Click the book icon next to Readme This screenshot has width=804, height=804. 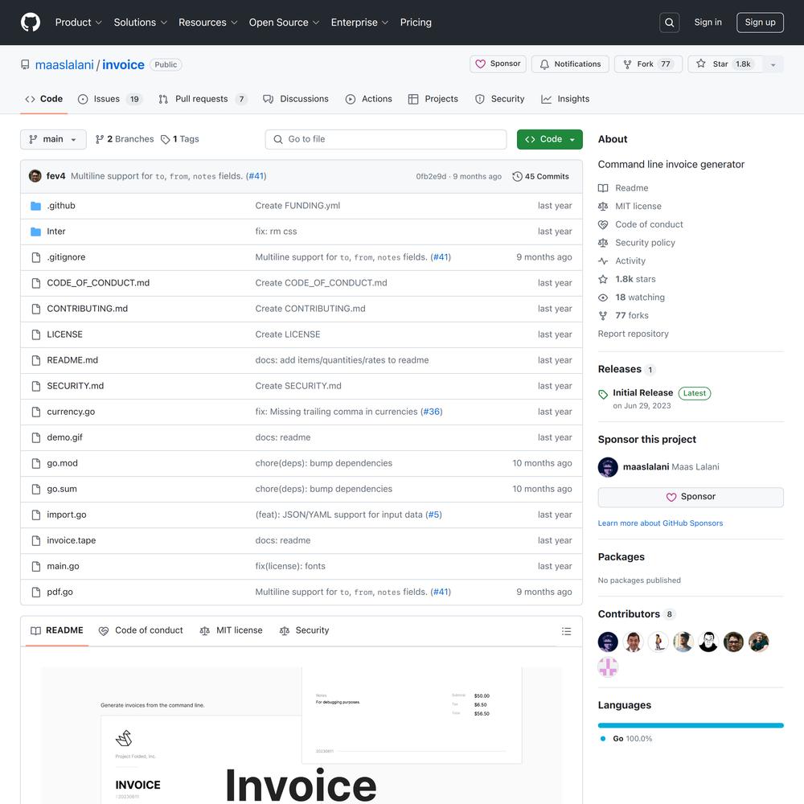click(603, 188)
